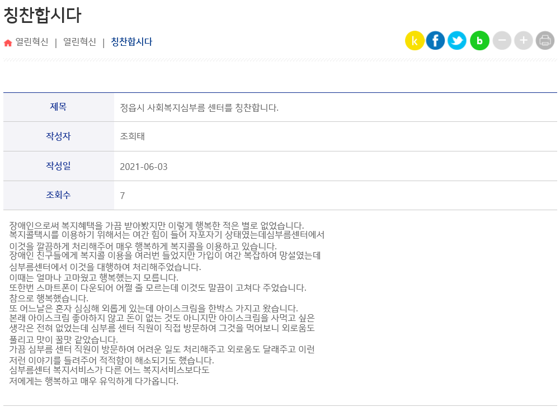
Task: Click the 제목 header cell
Action: click(58, 107)
